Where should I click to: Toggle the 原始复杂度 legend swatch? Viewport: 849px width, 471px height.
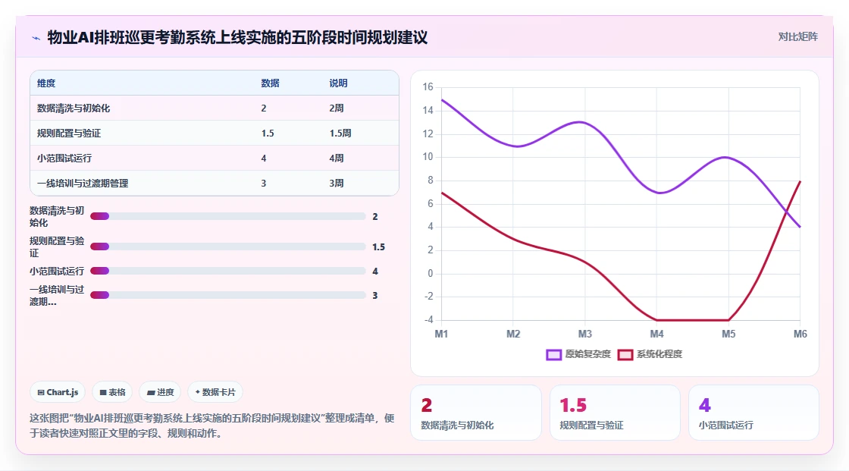coord(554,354)
